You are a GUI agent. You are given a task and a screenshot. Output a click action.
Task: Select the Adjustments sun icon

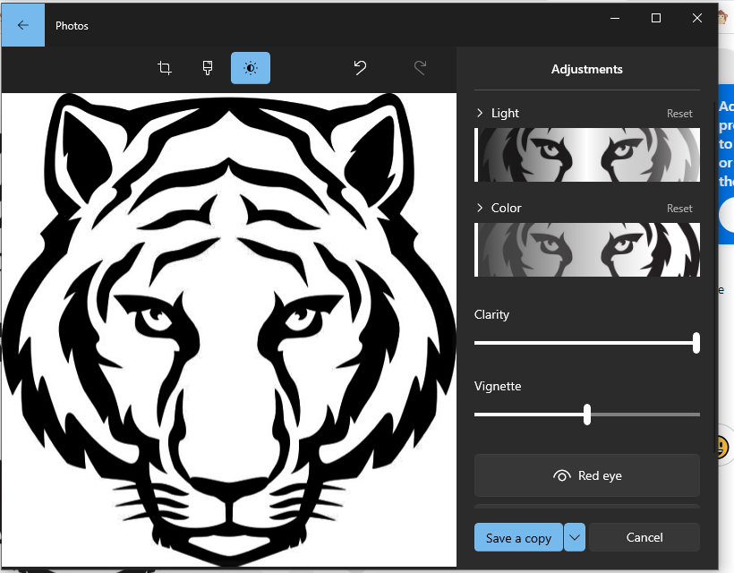(251, 67)
